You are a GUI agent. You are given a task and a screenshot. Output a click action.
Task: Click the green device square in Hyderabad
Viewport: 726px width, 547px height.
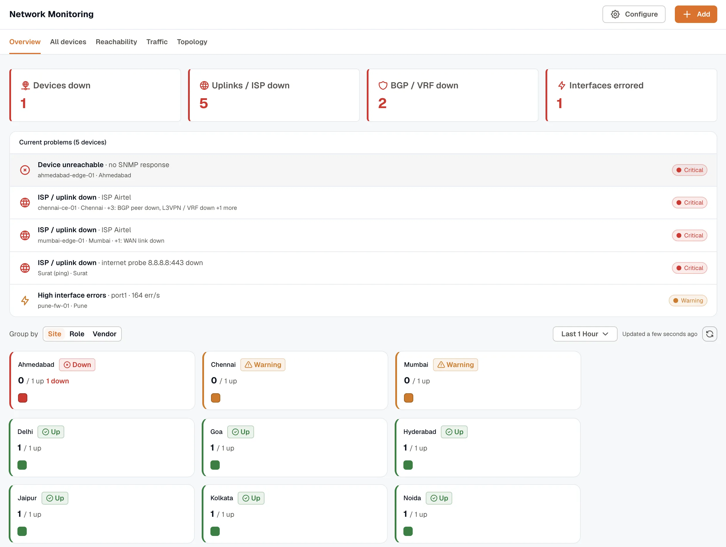pos(408,465)
